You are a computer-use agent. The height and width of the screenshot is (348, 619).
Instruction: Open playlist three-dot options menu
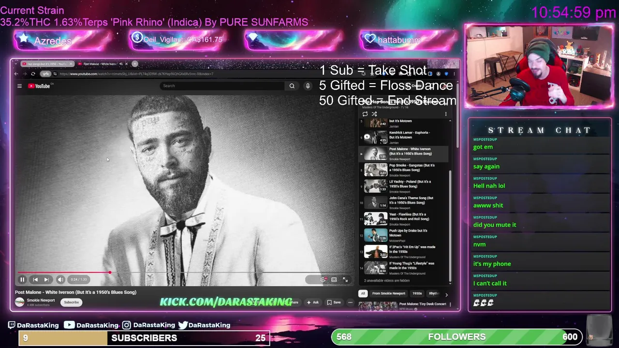point(446,114)
